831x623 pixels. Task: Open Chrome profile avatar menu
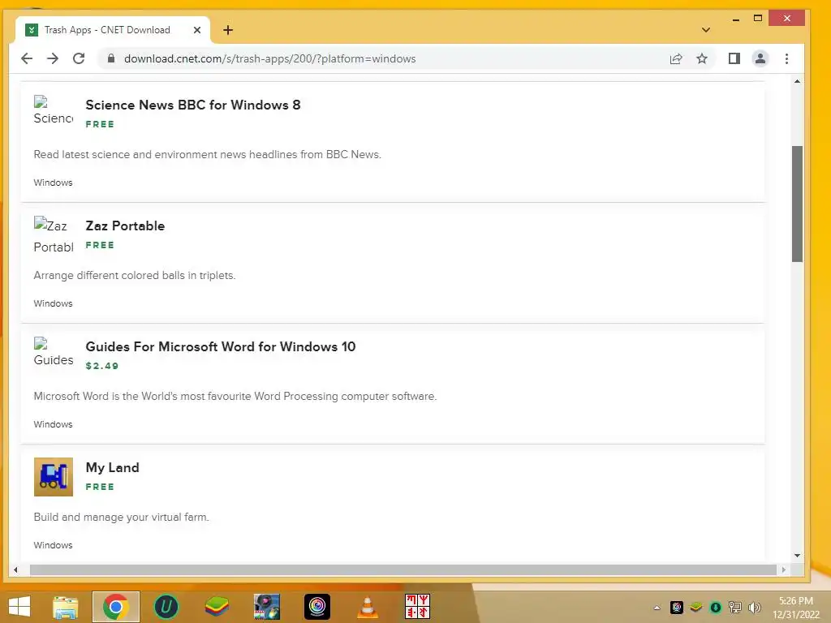760,58
